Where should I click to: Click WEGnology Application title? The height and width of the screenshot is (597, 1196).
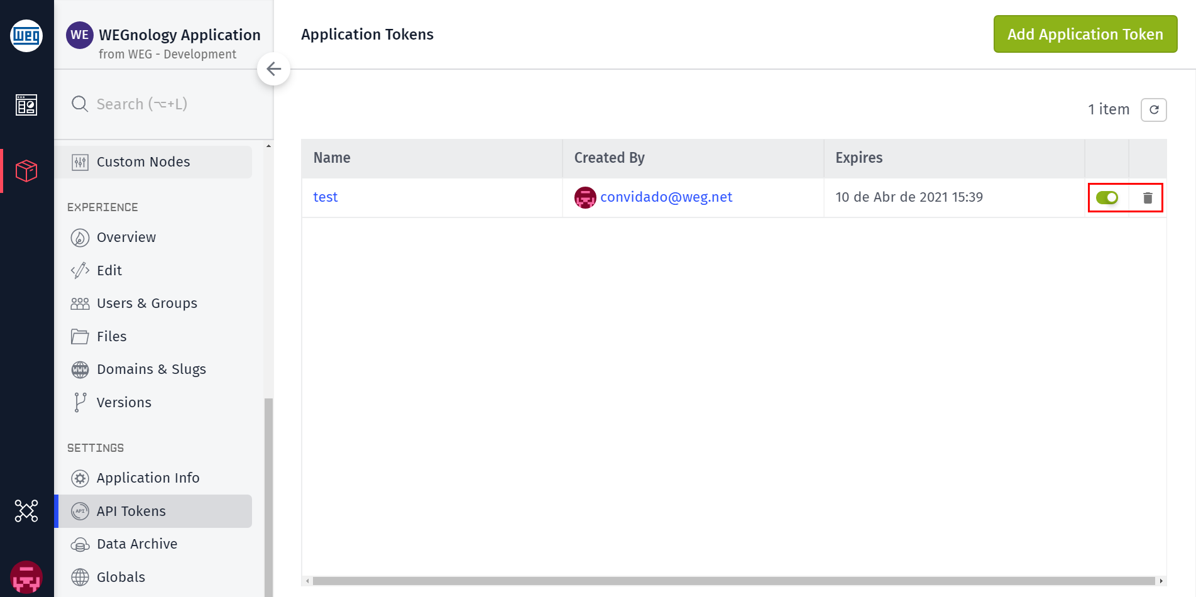(180, 35)
